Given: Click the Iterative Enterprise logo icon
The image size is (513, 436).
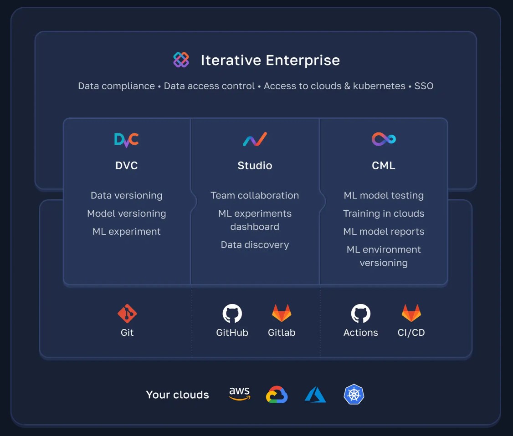Looking at the screenshot, I should [181, 60].
